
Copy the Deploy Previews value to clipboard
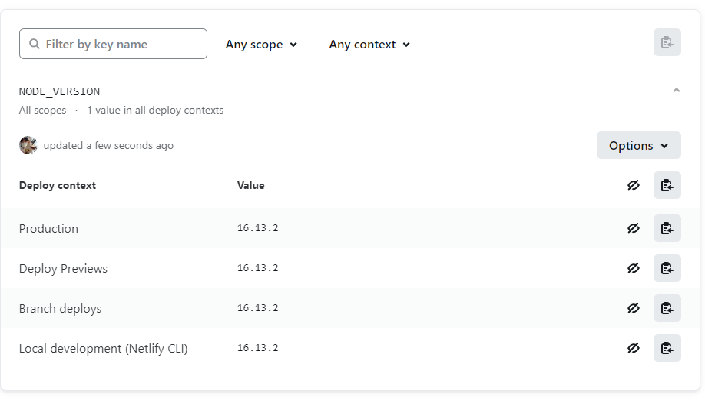pyautogui.click(x=667, y=268)
